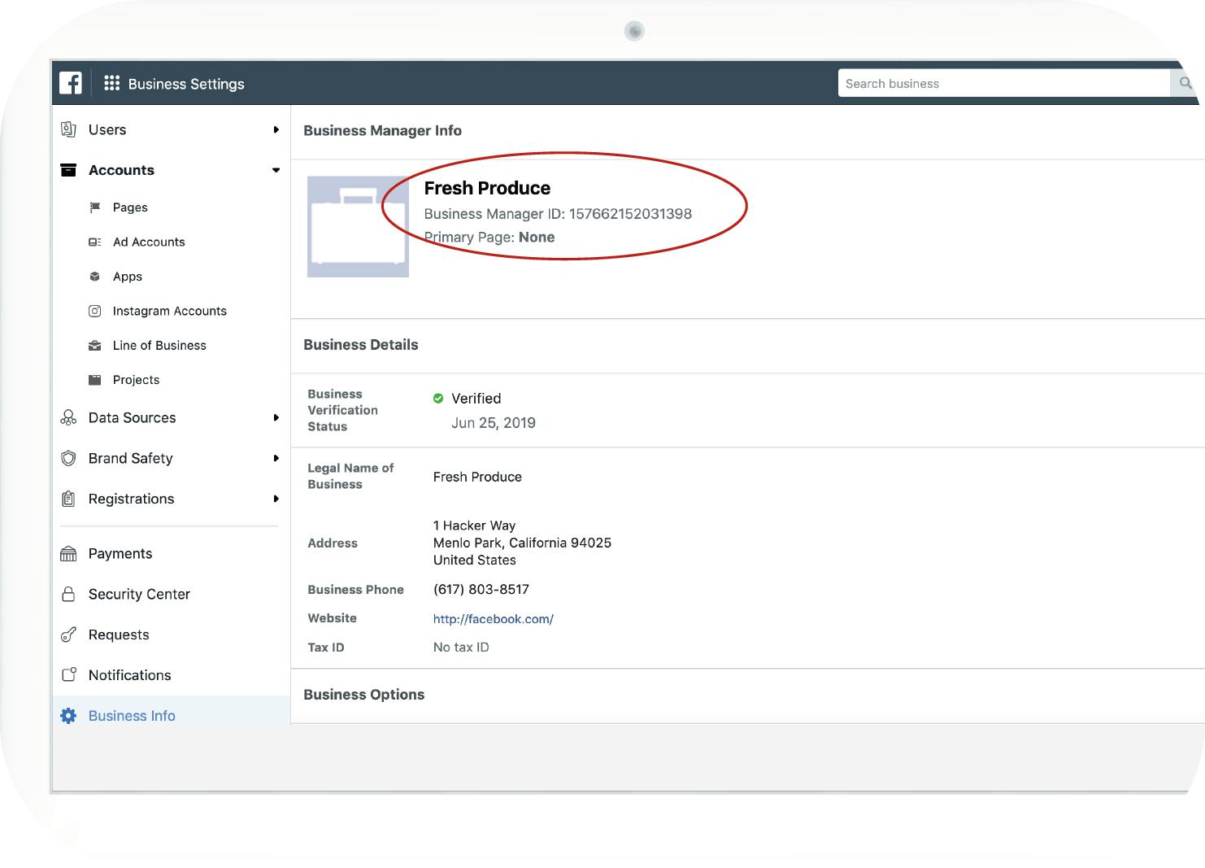The image size is (1205, 868).
Task: Click the Instagram Accounts icon
Action: [95, 311]
